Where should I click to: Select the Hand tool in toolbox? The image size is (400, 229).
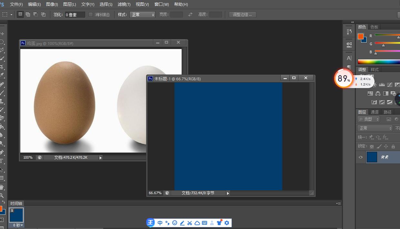click(2, 187)
